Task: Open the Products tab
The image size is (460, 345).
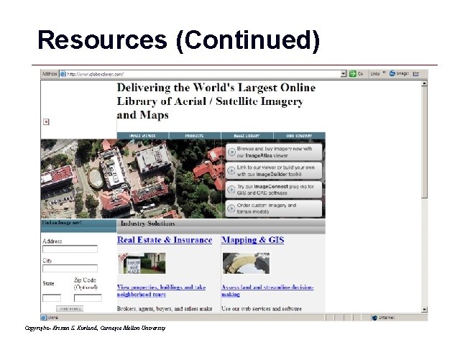Action: [195, 136]
